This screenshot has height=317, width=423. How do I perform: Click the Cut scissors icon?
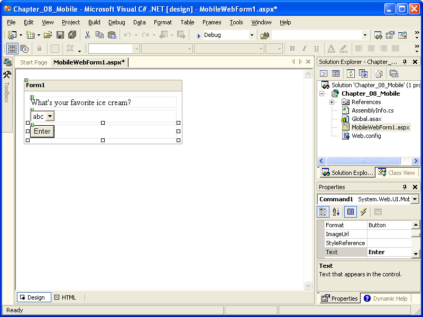click(x=87, y=35)
